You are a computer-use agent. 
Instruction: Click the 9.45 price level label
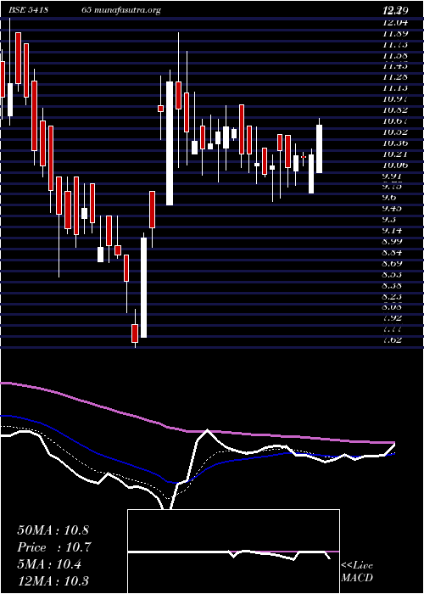393,209
